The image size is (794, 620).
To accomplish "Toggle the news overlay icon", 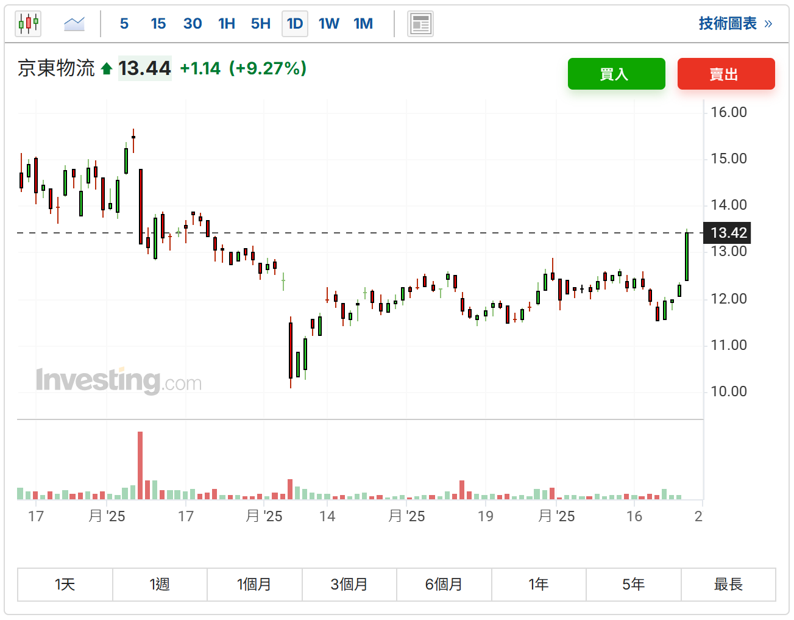I will tap(420, 24).
